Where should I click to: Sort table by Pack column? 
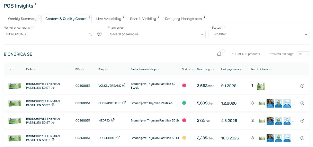tap(30, 69)
